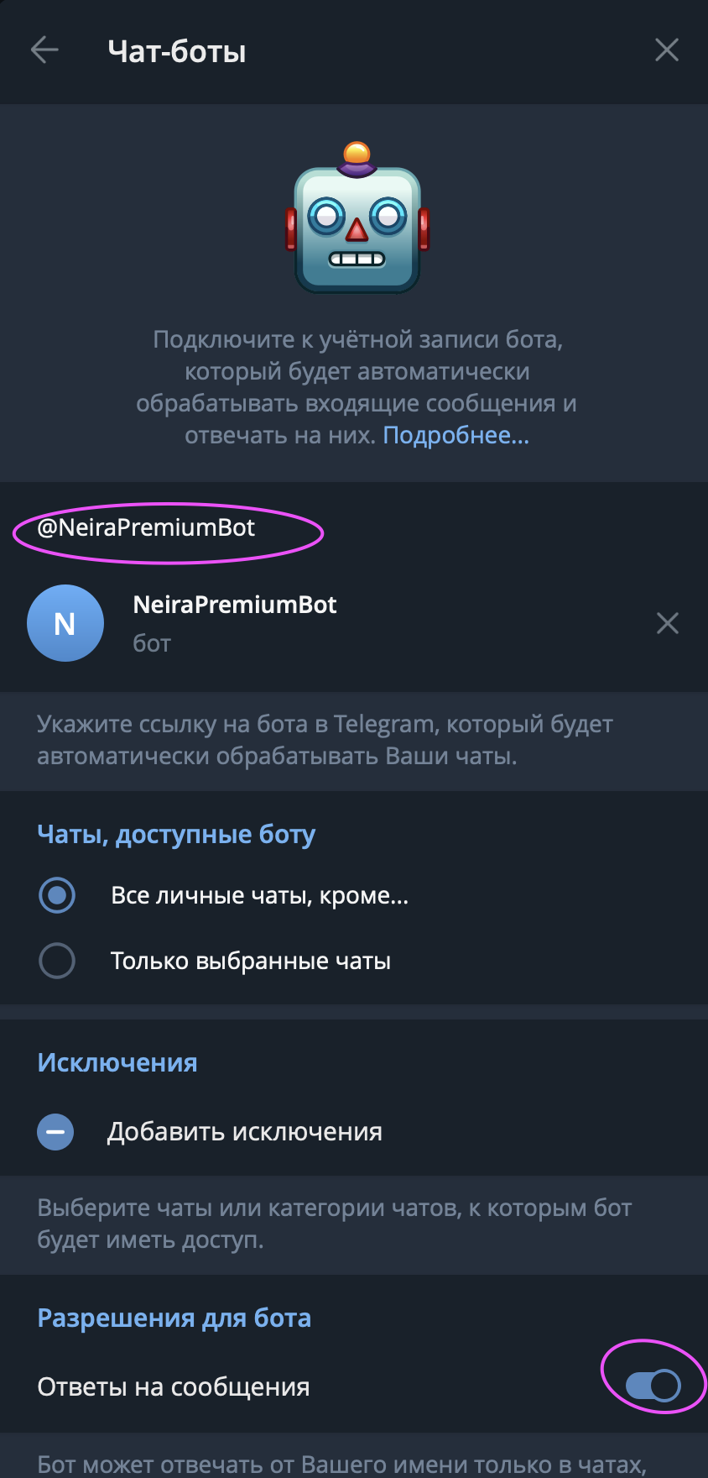
Task: Go back using the header arrow
Action: pos(44,50)
